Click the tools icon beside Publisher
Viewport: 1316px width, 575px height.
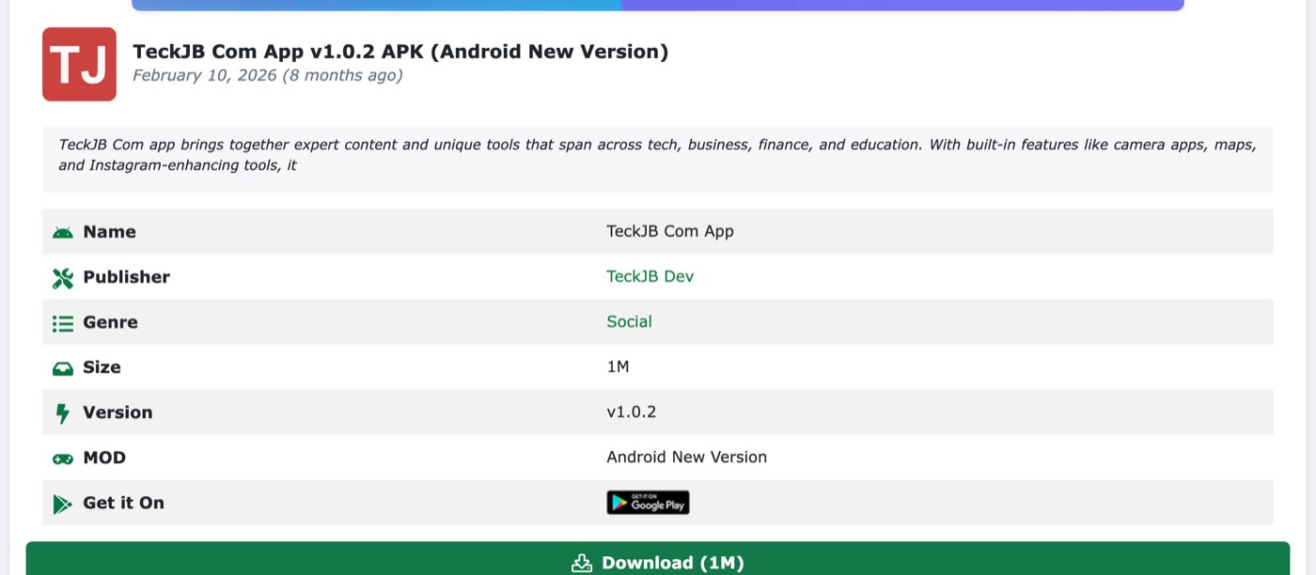click(63, 277)
